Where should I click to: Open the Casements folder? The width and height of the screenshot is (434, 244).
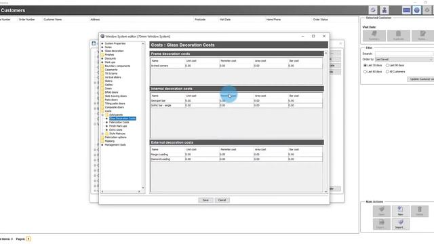[x=111, y=70]
